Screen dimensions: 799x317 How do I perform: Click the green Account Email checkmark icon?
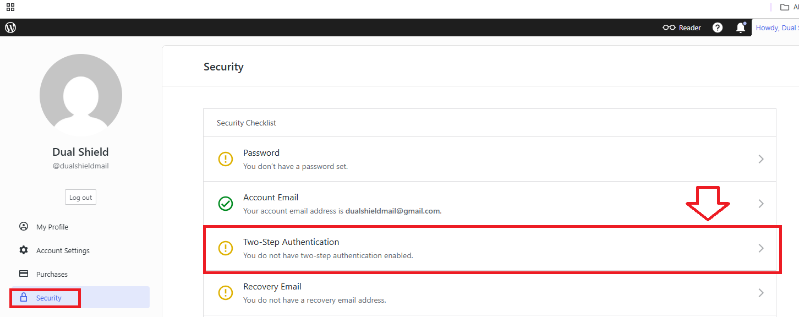coord(226,204)
